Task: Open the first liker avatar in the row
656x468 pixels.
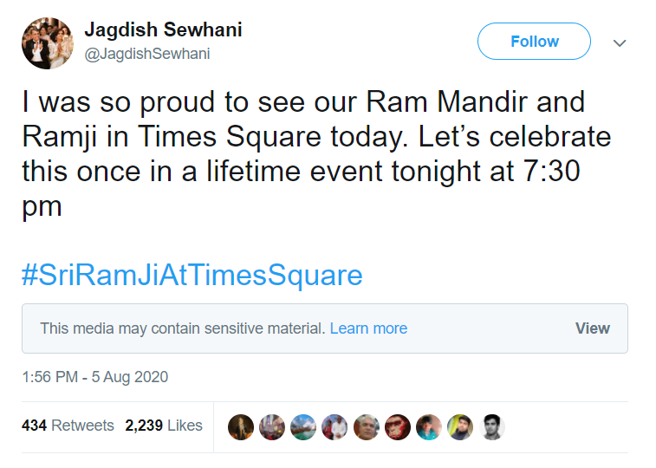Action: coord(241,426)
